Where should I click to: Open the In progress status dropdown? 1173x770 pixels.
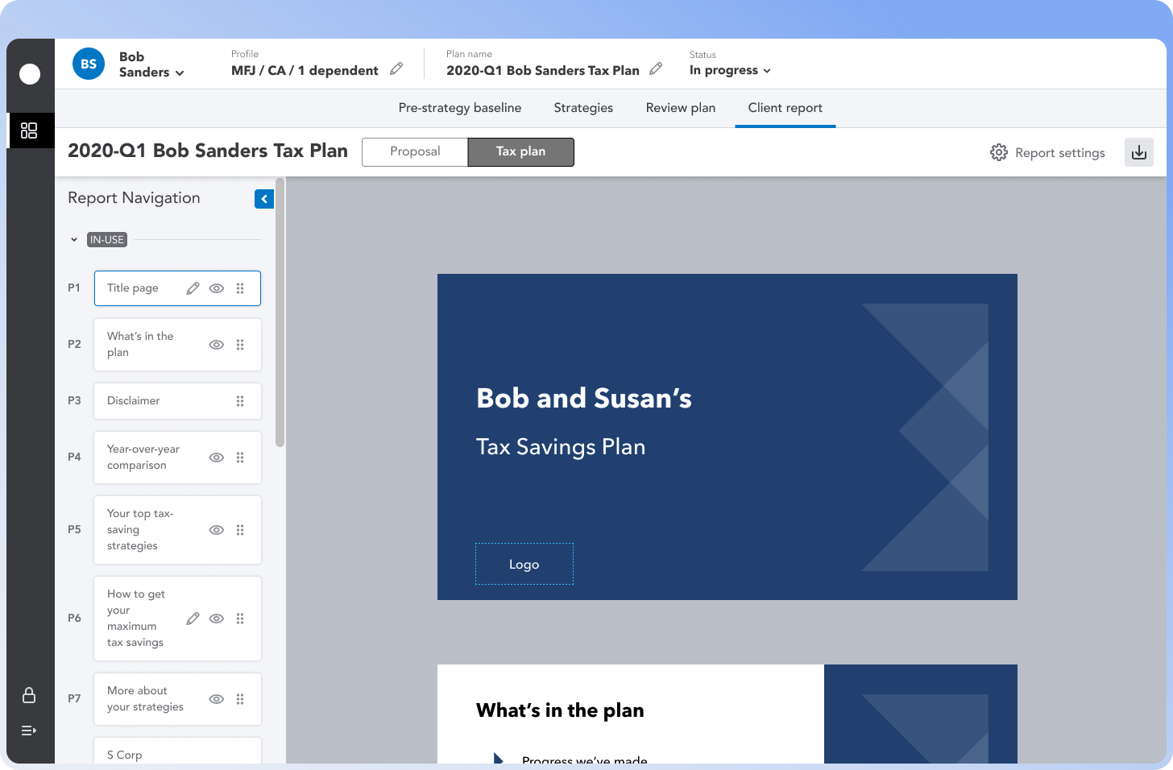click(x=730, y=70)
